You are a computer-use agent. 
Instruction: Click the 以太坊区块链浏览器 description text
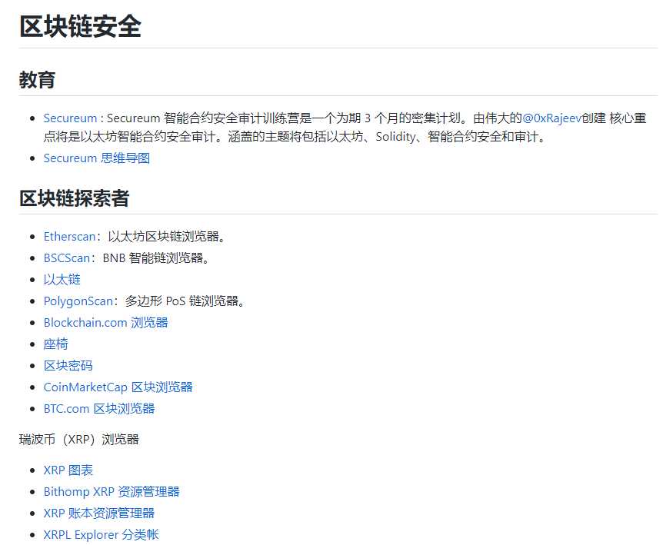166,237
